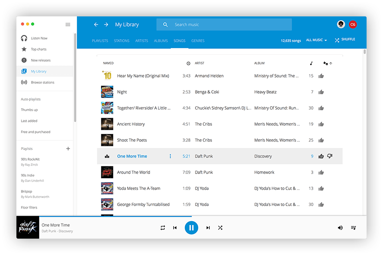Open the Britpop playlist

coord(26,191)
